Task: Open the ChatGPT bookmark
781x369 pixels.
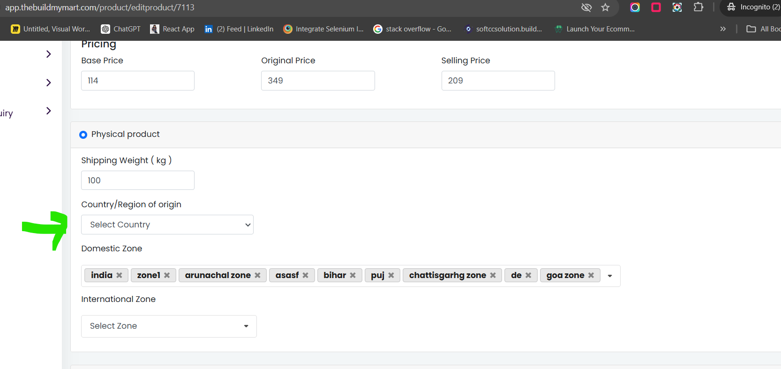Action: pos(121,29)
